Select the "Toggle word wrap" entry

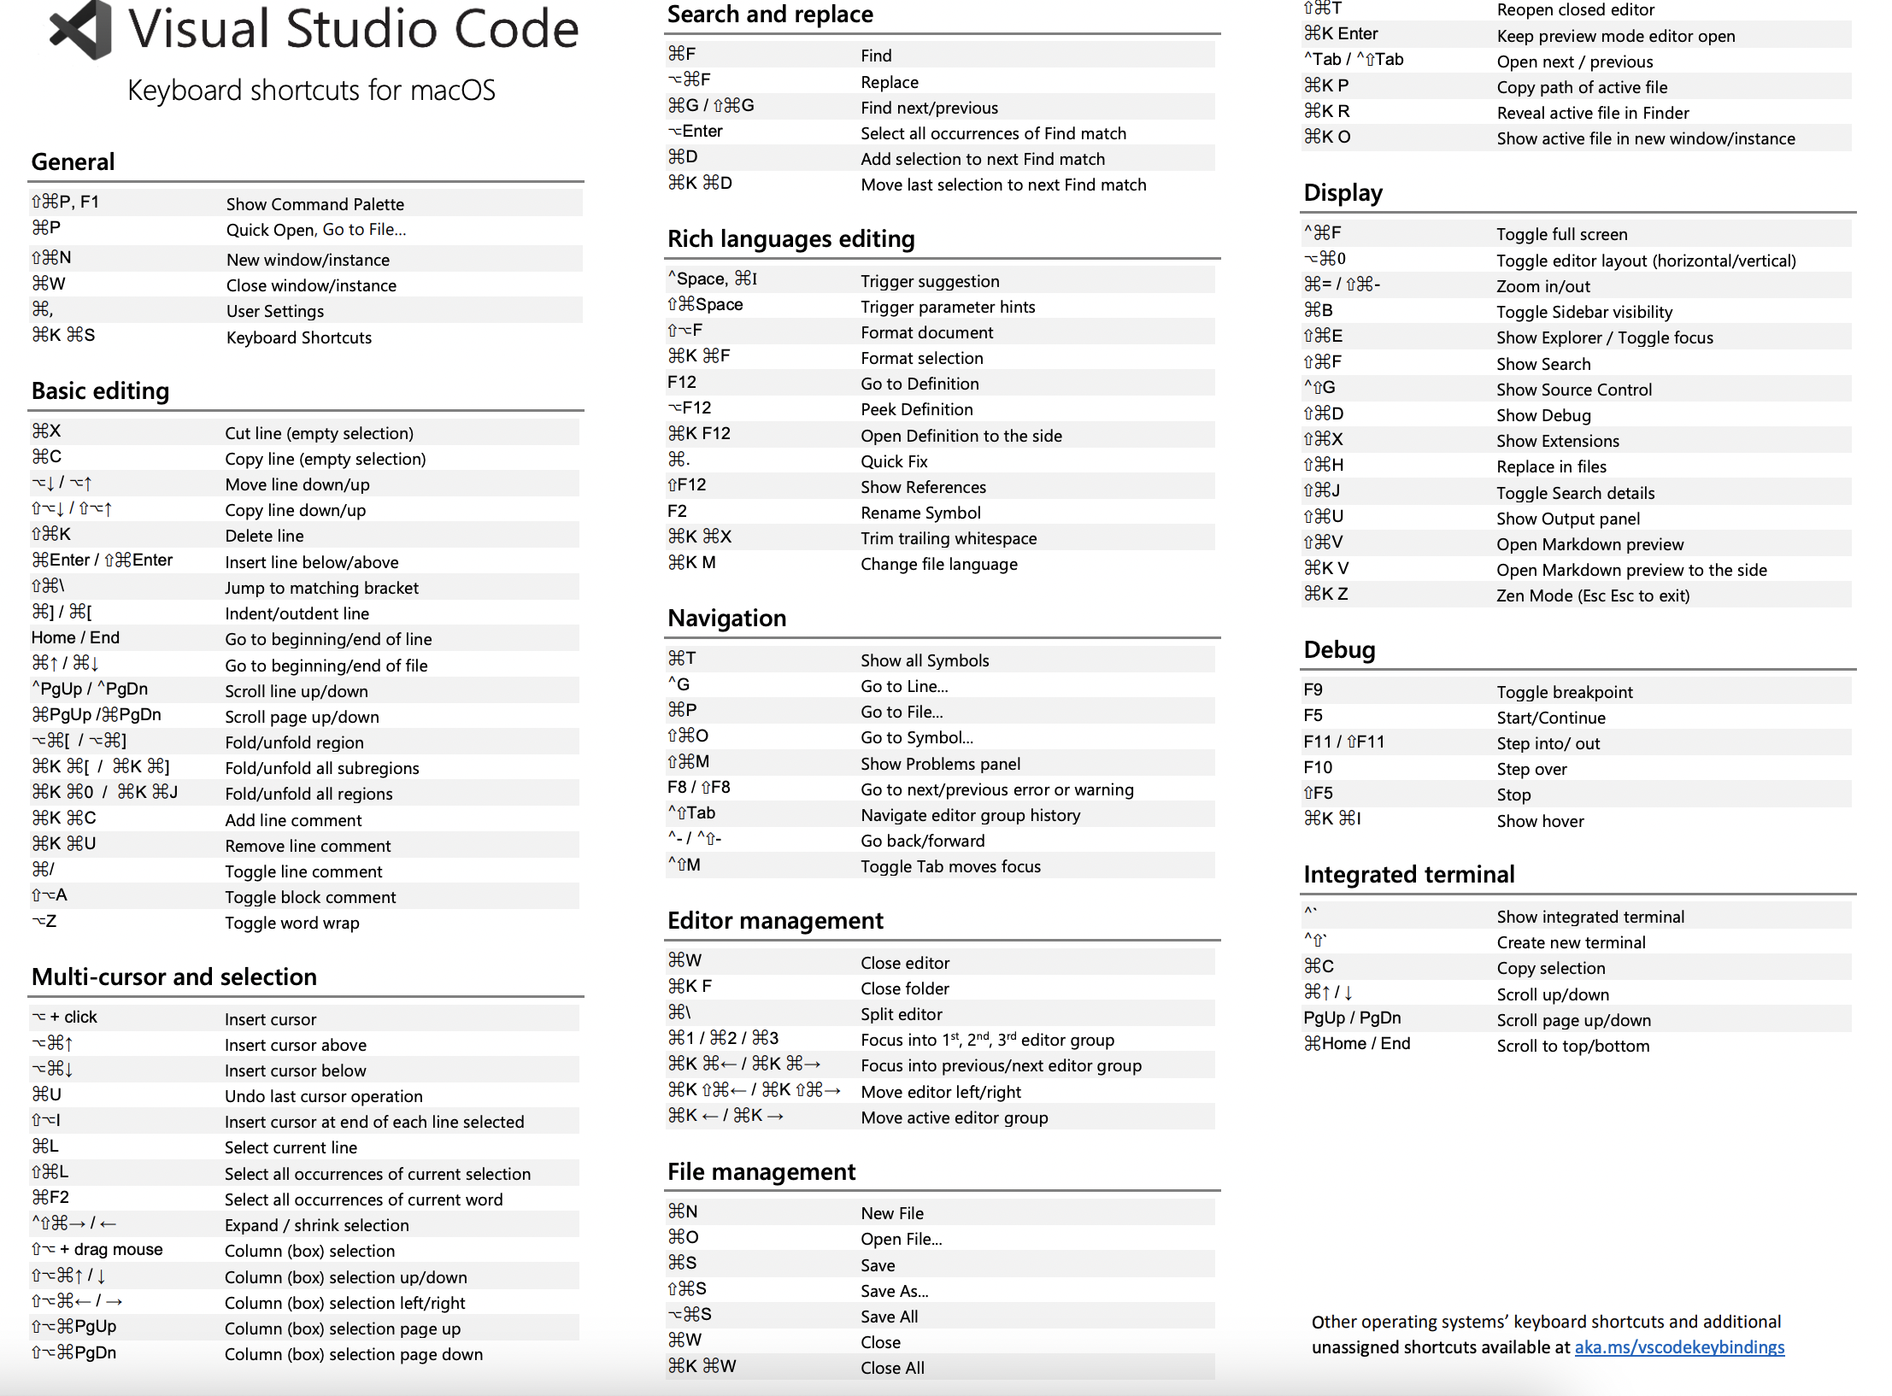click(x=292, y=923)
